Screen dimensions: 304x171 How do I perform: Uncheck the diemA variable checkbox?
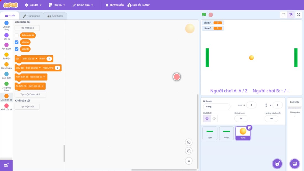click(17, 42)
